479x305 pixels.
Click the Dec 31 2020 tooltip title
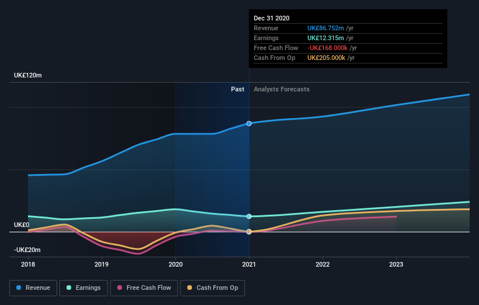pyautogui.click(x=271, y=18)
